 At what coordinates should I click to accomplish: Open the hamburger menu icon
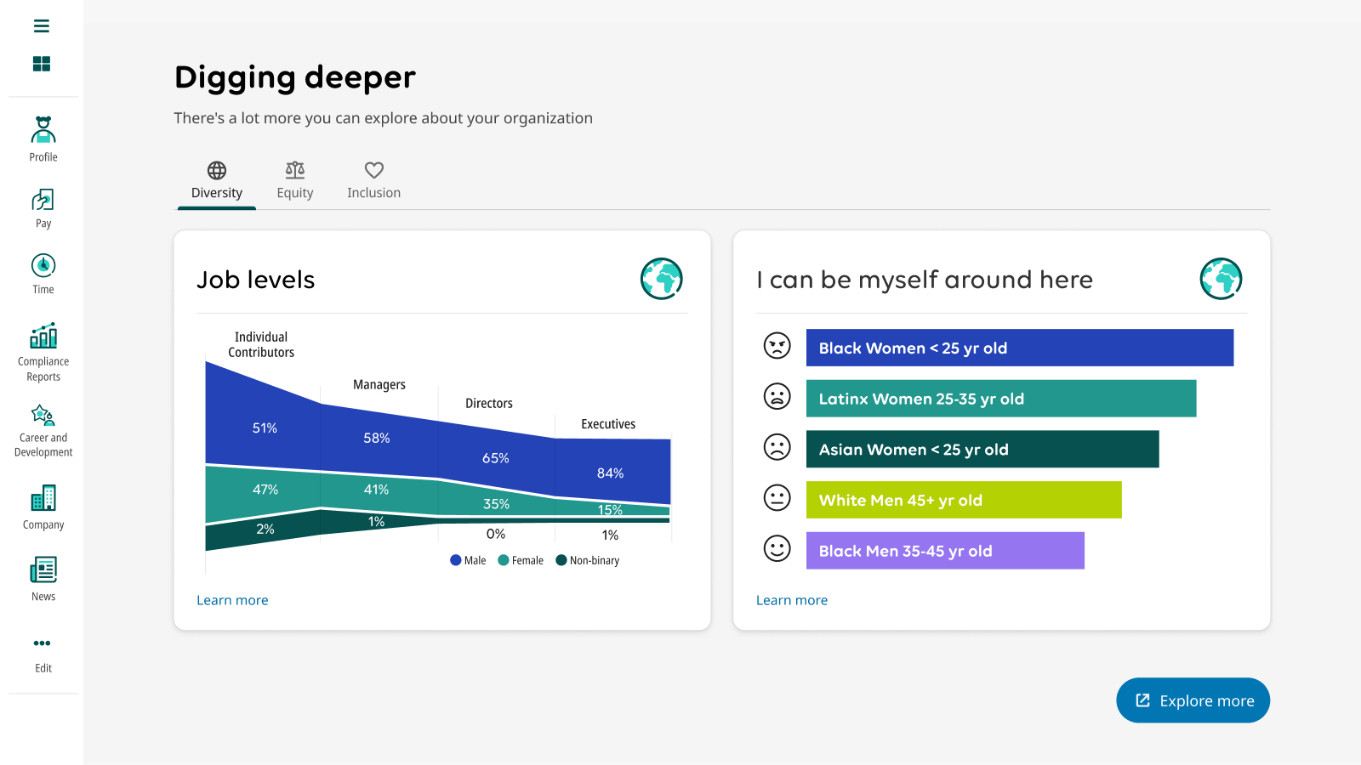pyautogui.click(x=42, y=26)
